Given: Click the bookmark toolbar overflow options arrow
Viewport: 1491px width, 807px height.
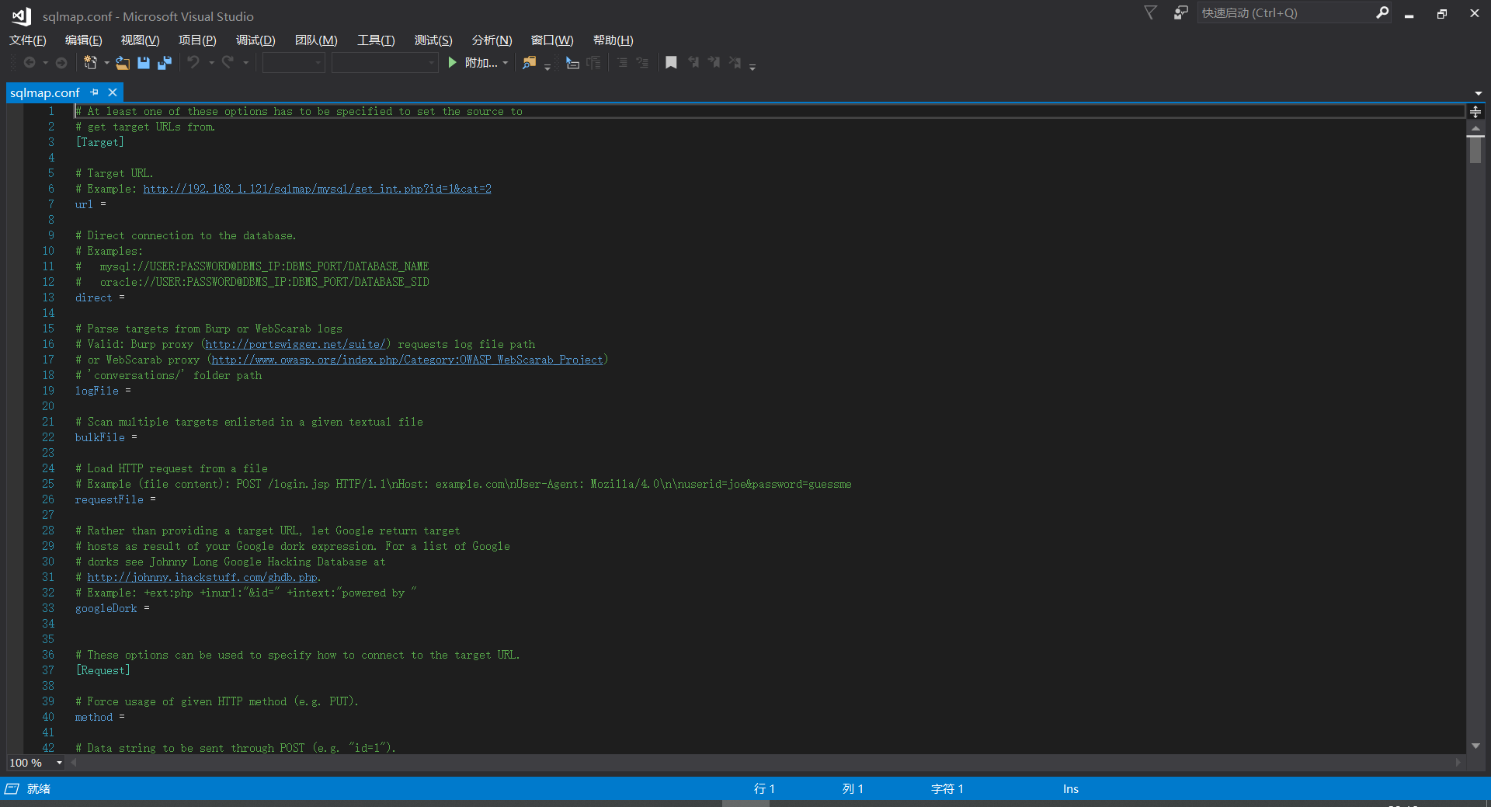Looking at the screenshot, I should tap(752, 67).
